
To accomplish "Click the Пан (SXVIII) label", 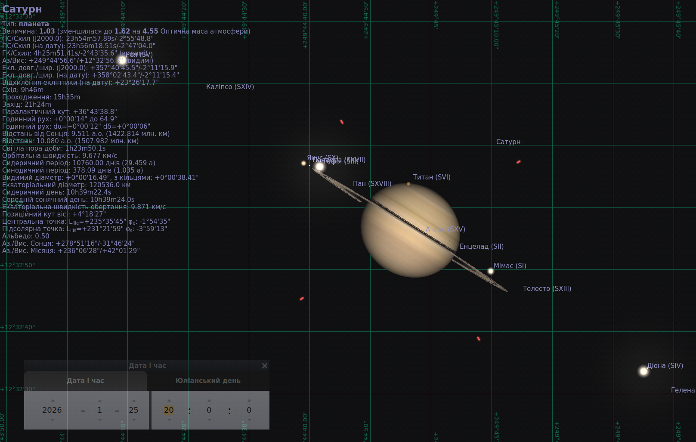I will 372,184.
